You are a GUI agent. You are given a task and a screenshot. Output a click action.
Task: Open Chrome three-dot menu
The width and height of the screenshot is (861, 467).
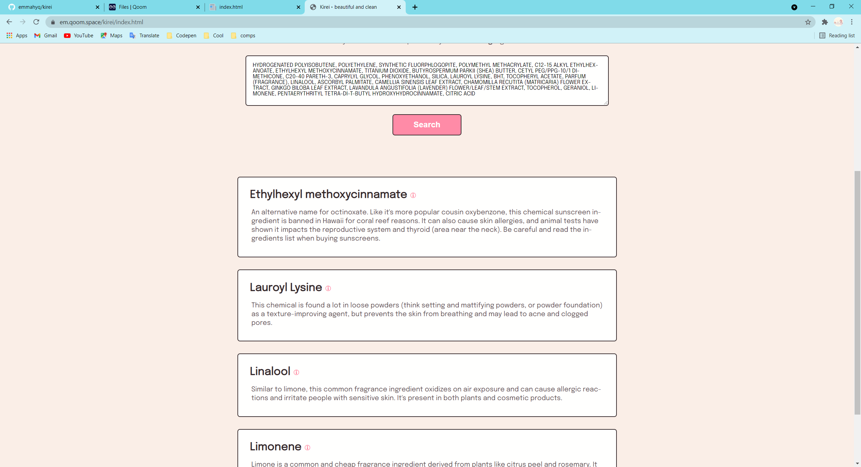click(x=852, y=22)
